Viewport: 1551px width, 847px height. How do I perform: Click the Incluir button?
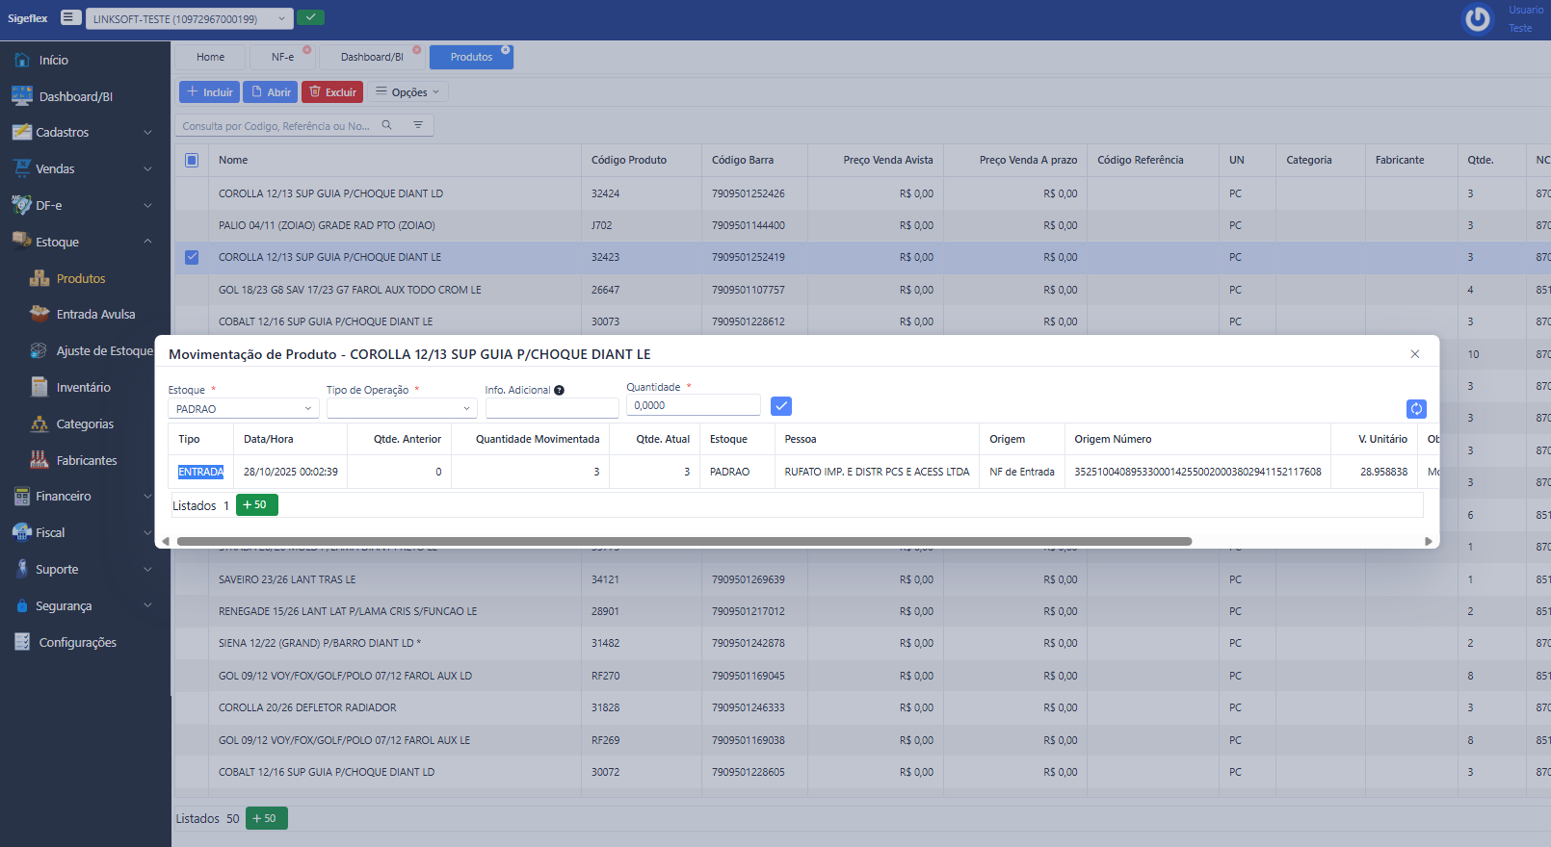coord(209,92)
